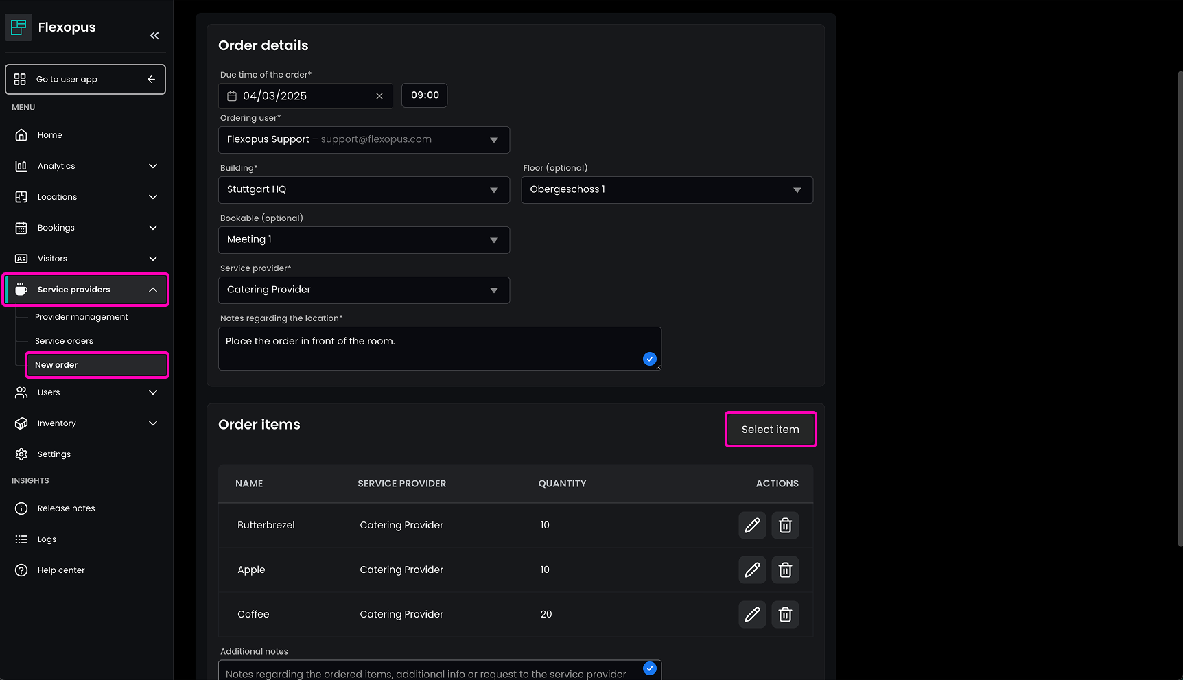Collapse the sidebar with double chevron icon

[x=154, y=36]
